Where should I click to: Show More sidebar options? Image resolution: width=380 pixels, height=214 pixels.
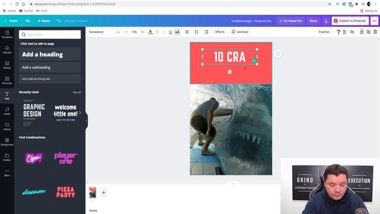7,172
